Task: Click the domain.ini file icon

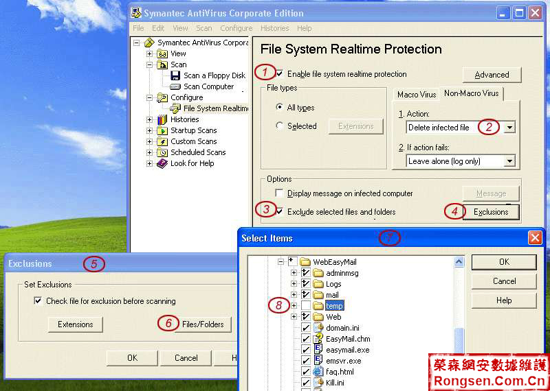Action: [318, 328]
